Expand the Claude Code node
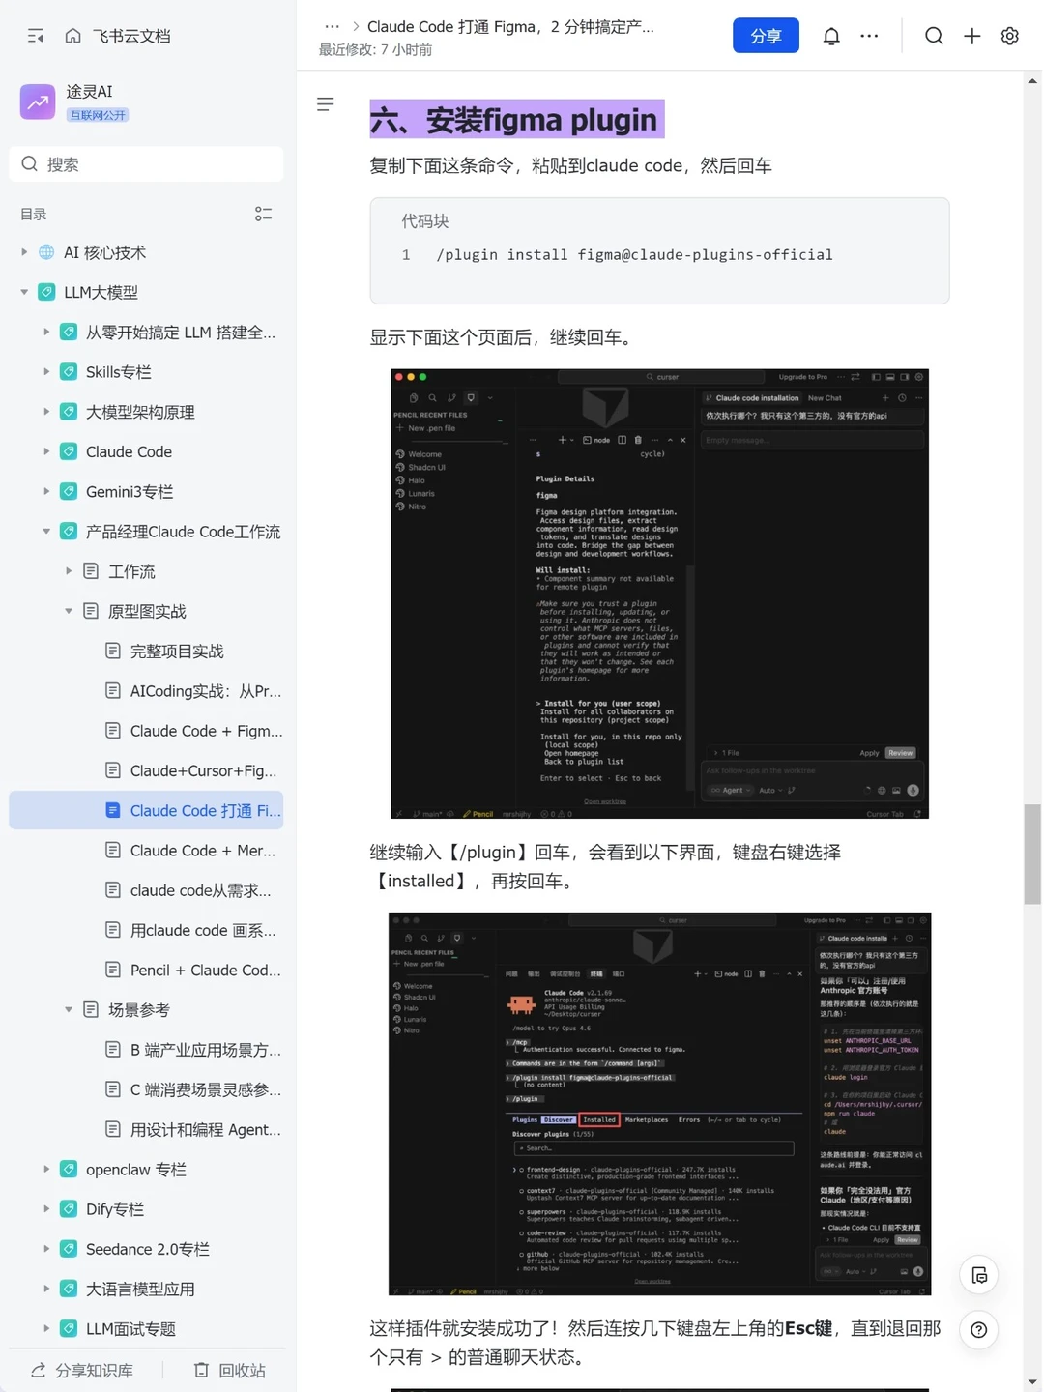This screenshot has width=1044, height=1392. pyautogui.click(x=46, y=451)
